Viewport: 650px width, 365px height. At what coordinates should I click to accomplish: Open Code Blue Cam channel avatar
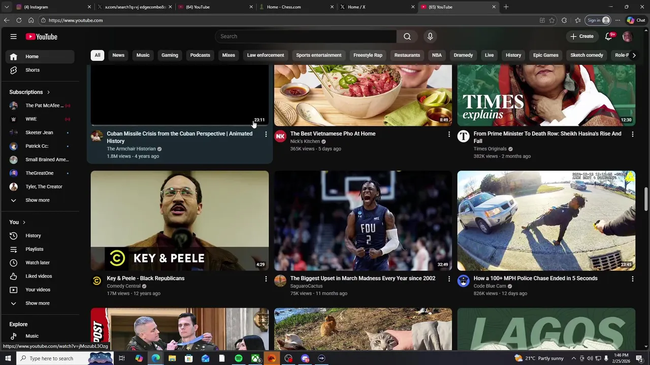[464, 281]
